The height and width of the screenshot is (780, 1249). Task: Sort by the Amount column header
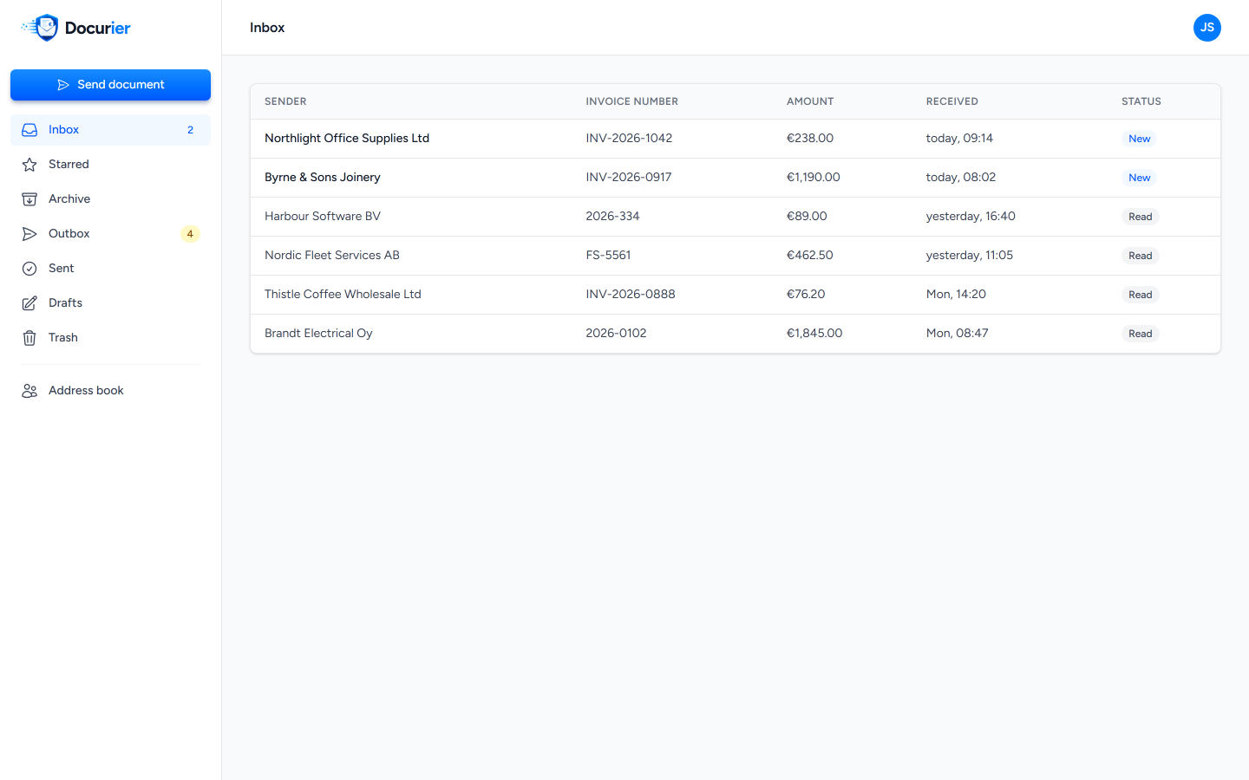(810, 101)
